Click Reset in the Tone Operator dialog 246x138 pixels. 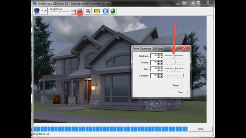pos(176,85)
